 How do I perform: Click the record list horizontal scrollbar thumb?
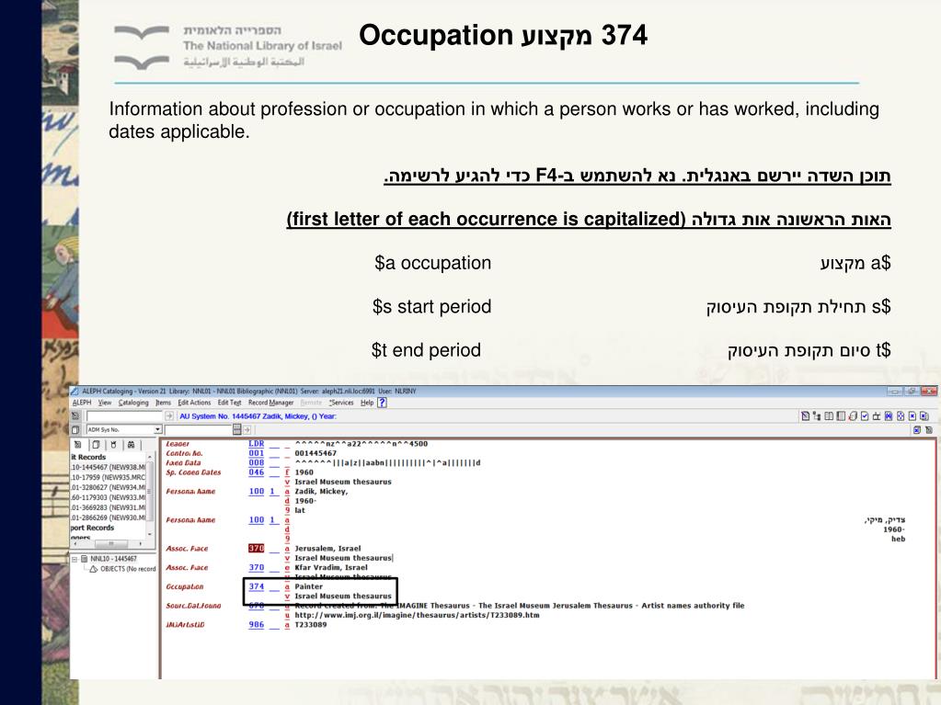pyautogui.click(x=111, y=544)
